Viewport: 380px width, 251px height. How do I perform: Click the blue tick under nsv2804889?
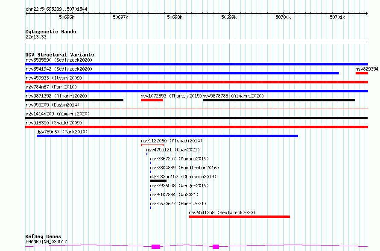pos(151,172)
